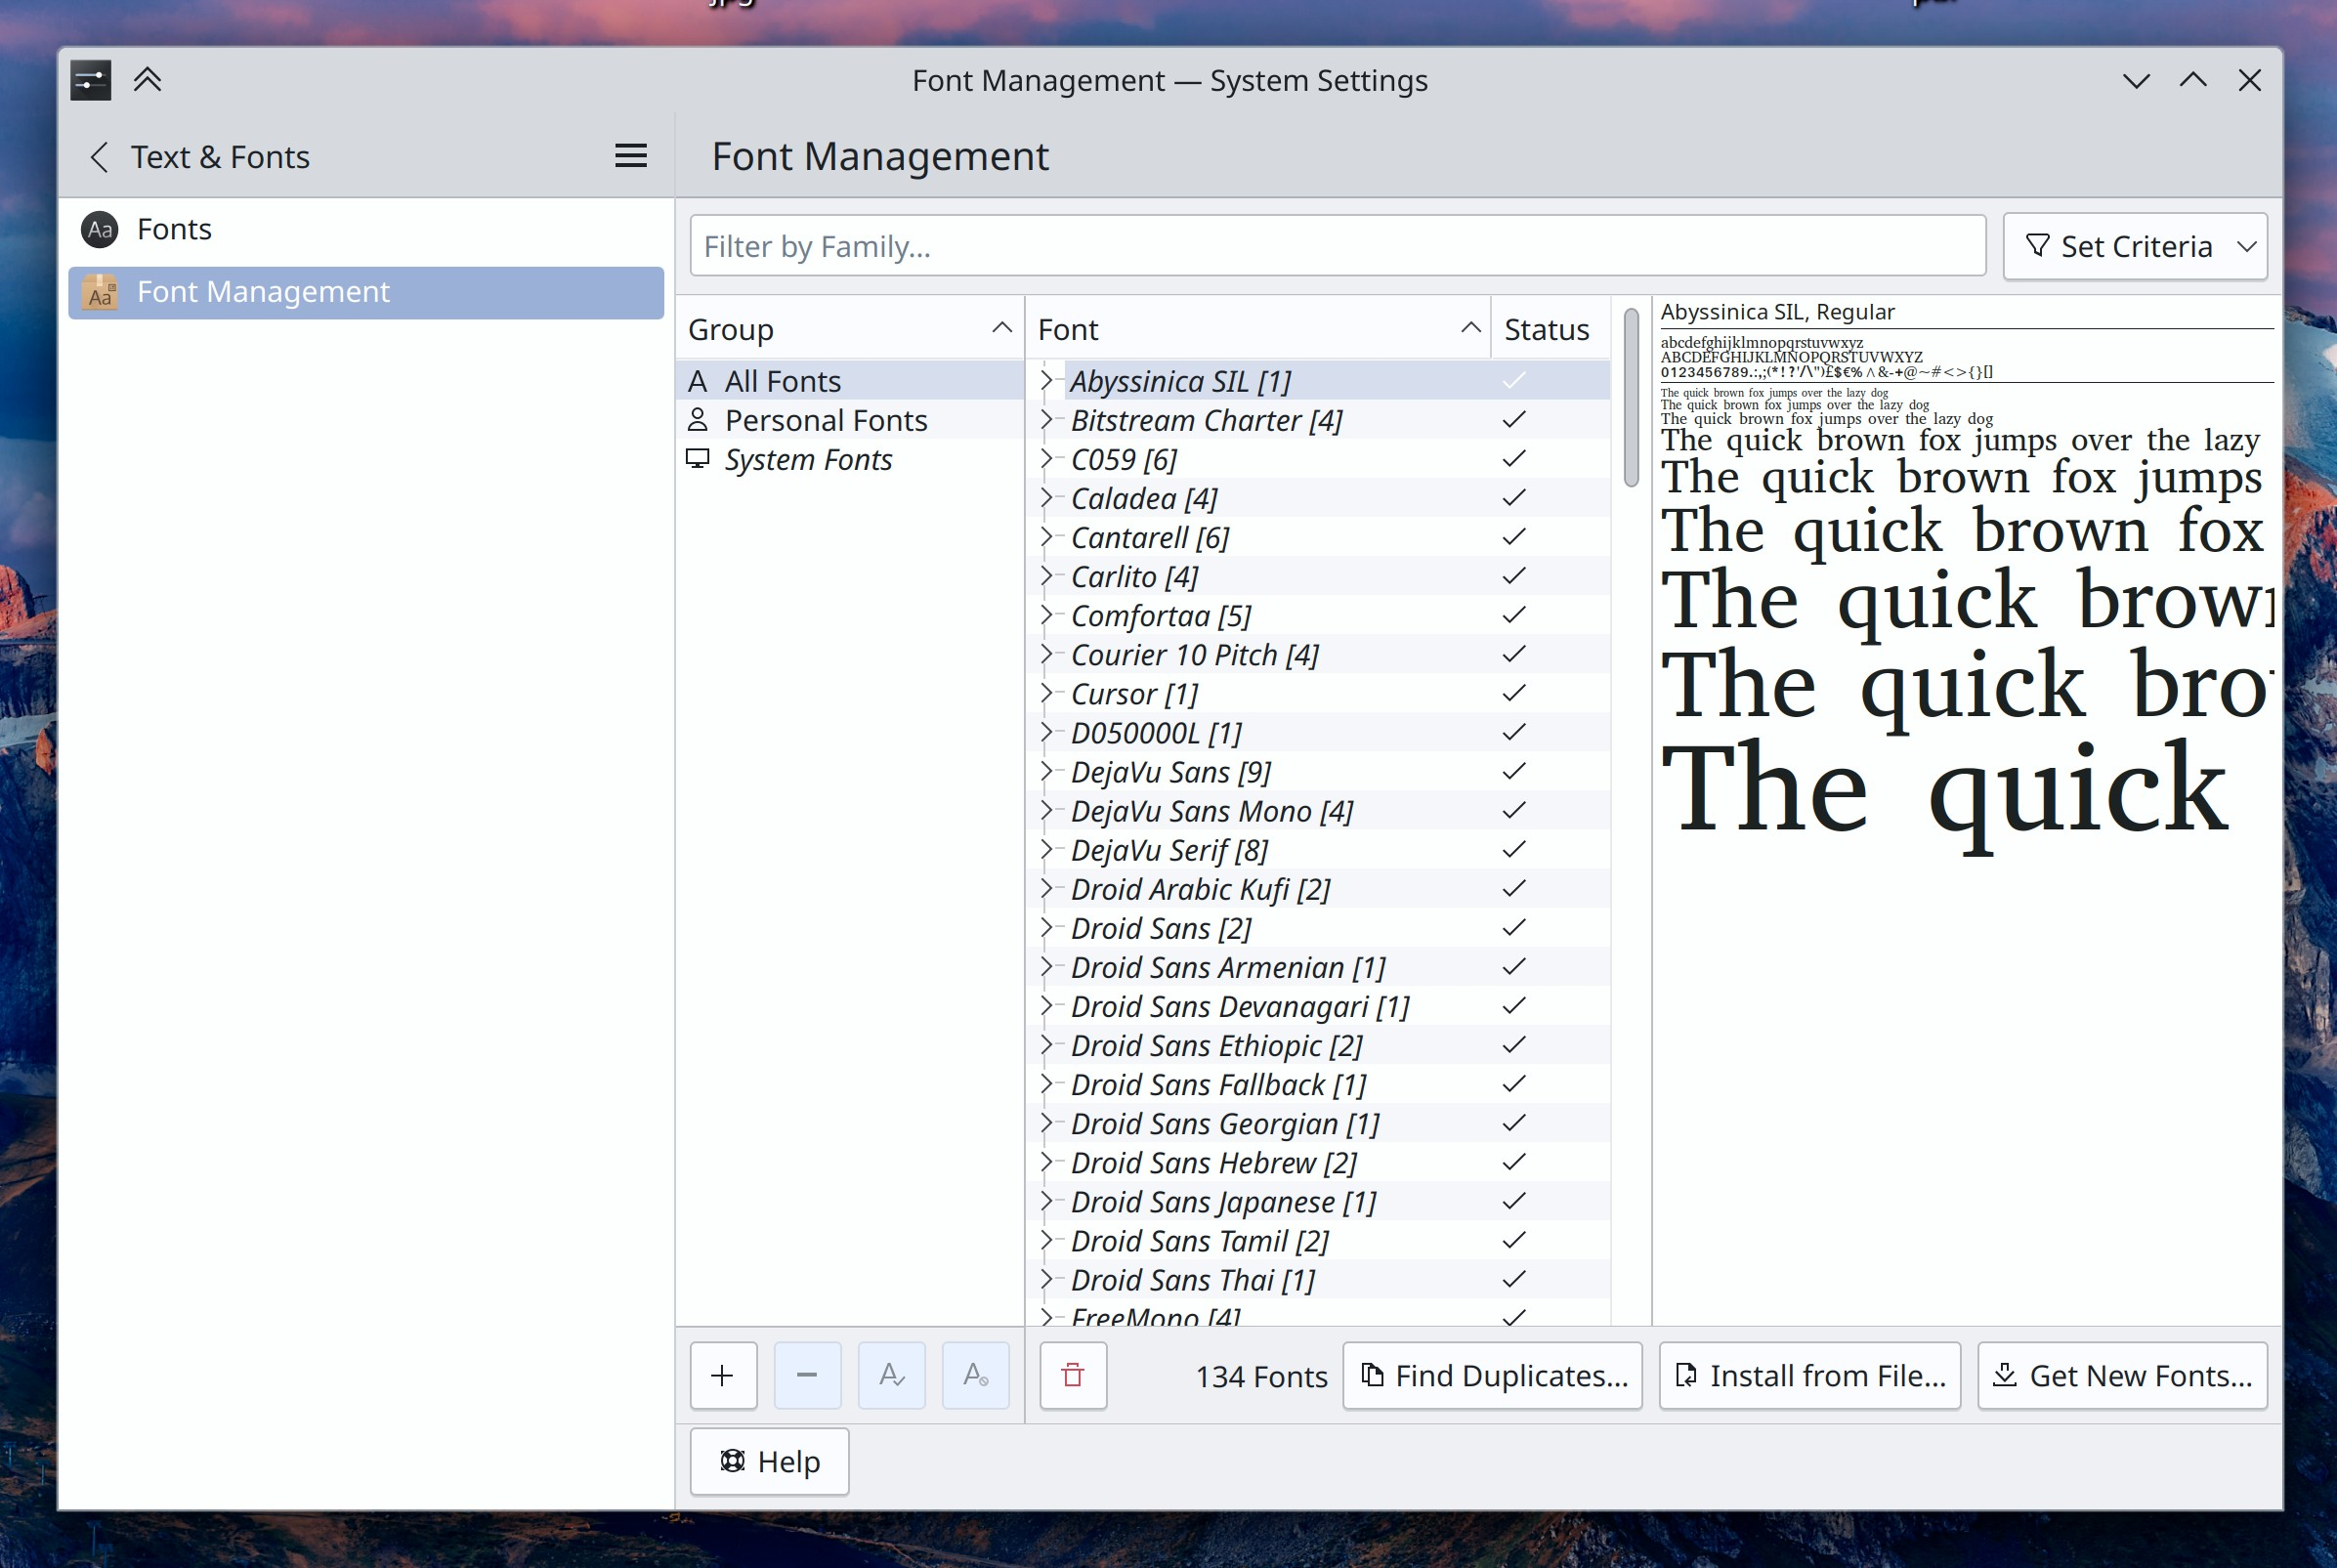
Task: Click the enable fonts icon
Action: tap(891, 1376)
